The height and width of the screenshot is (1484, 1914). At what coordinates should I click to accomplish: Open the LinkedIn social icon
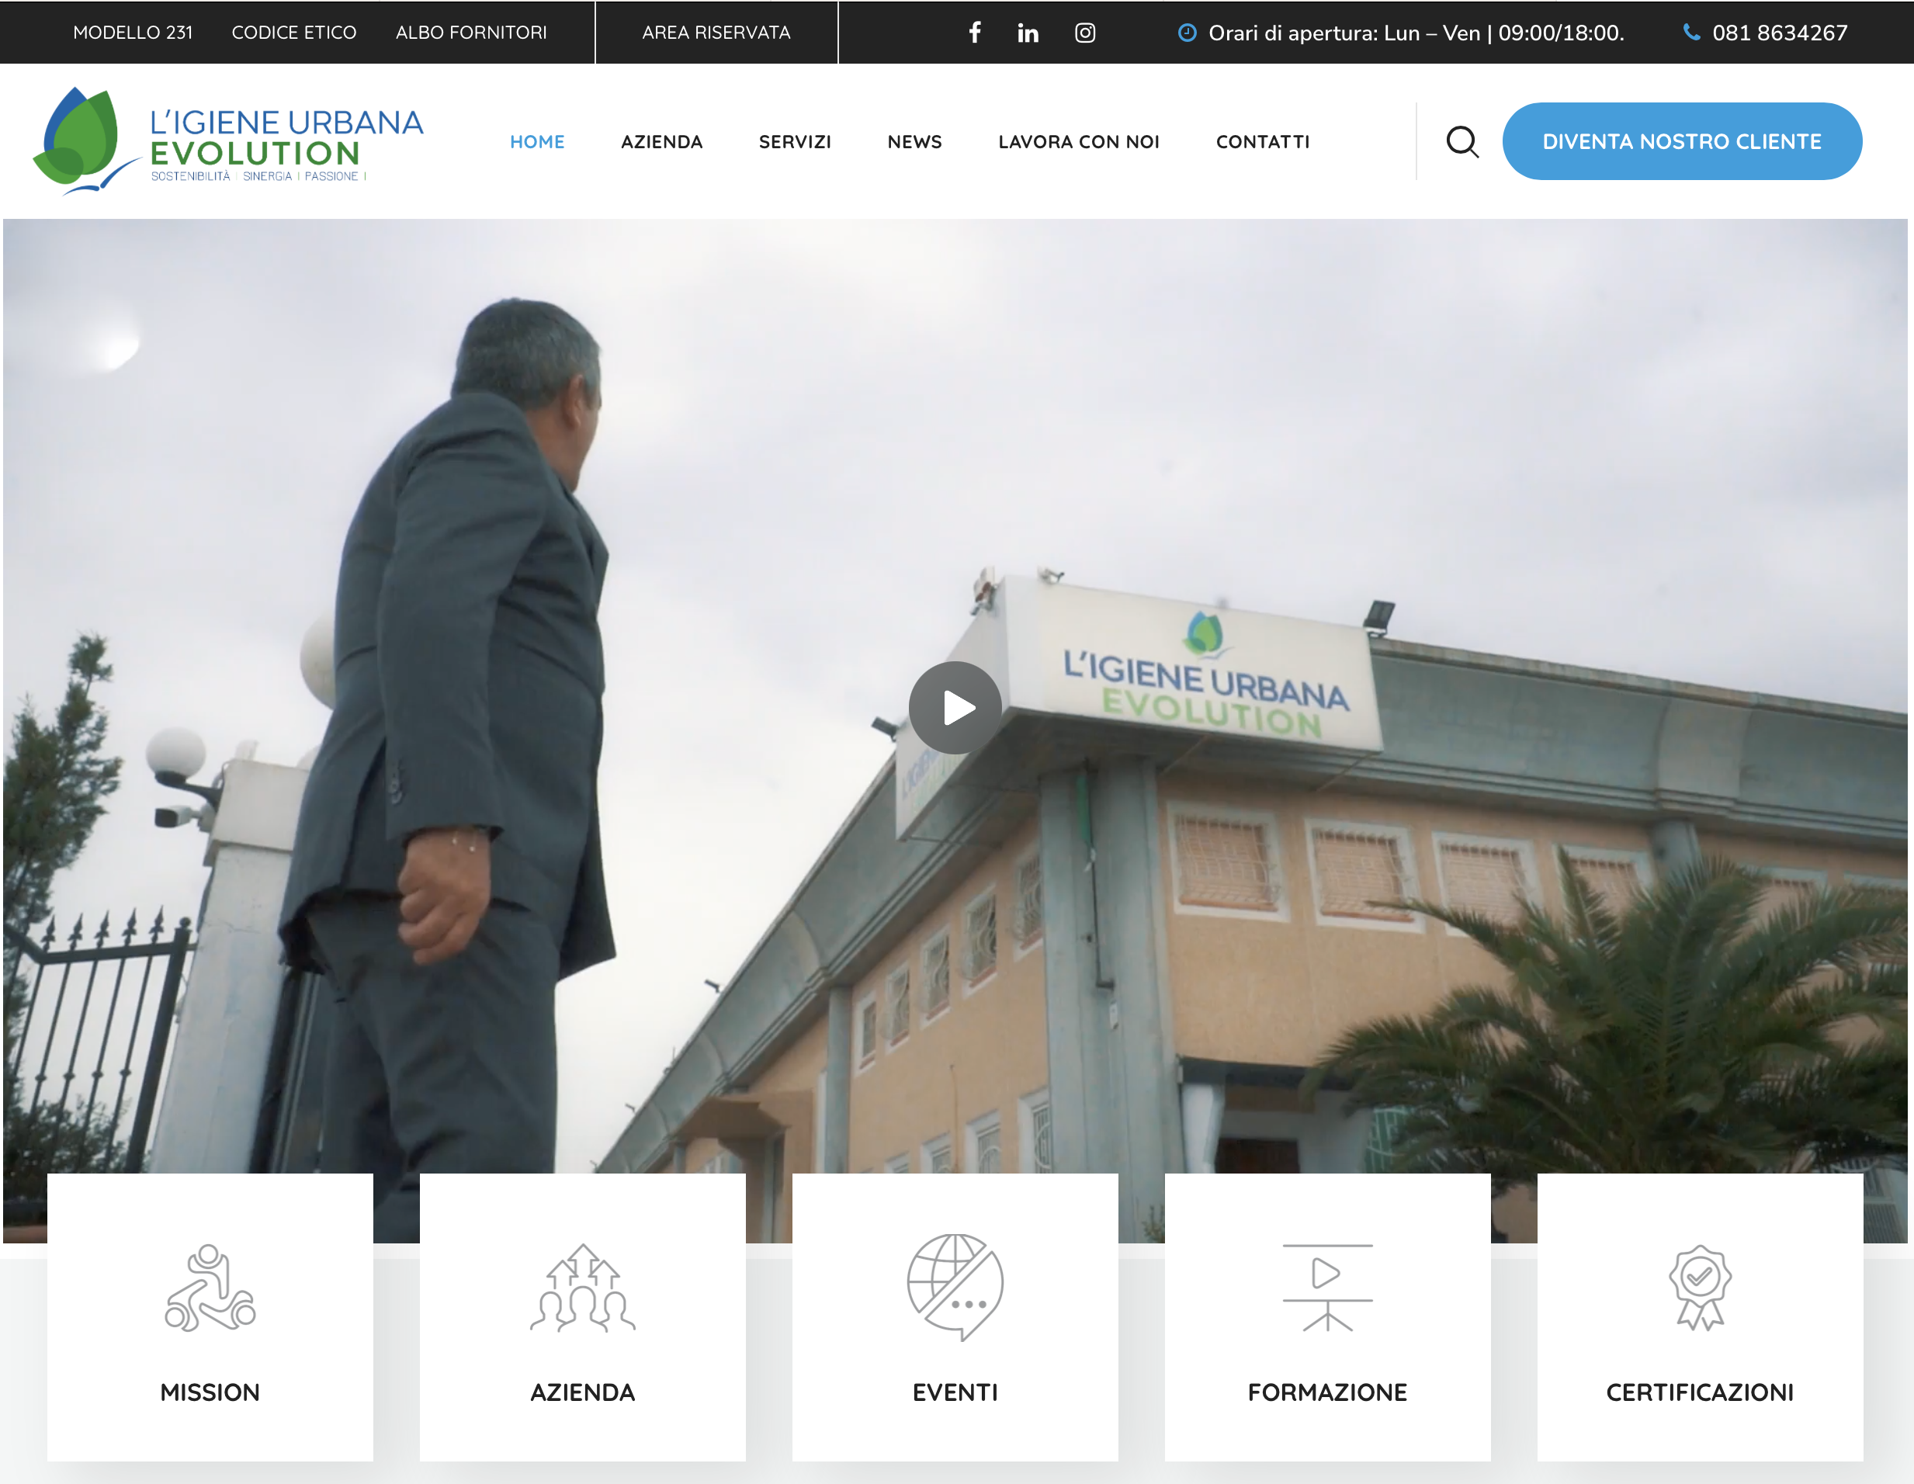1028,33
